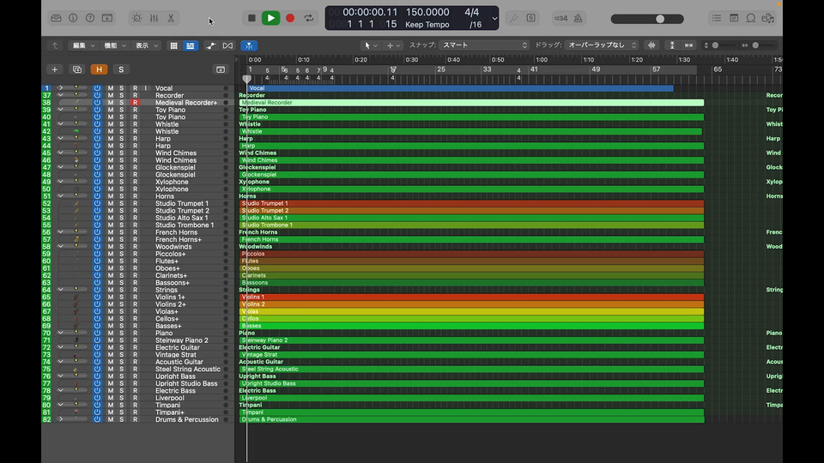
Task: Disable record on Medieval Recorder+ track
Action: coord(135,103)
